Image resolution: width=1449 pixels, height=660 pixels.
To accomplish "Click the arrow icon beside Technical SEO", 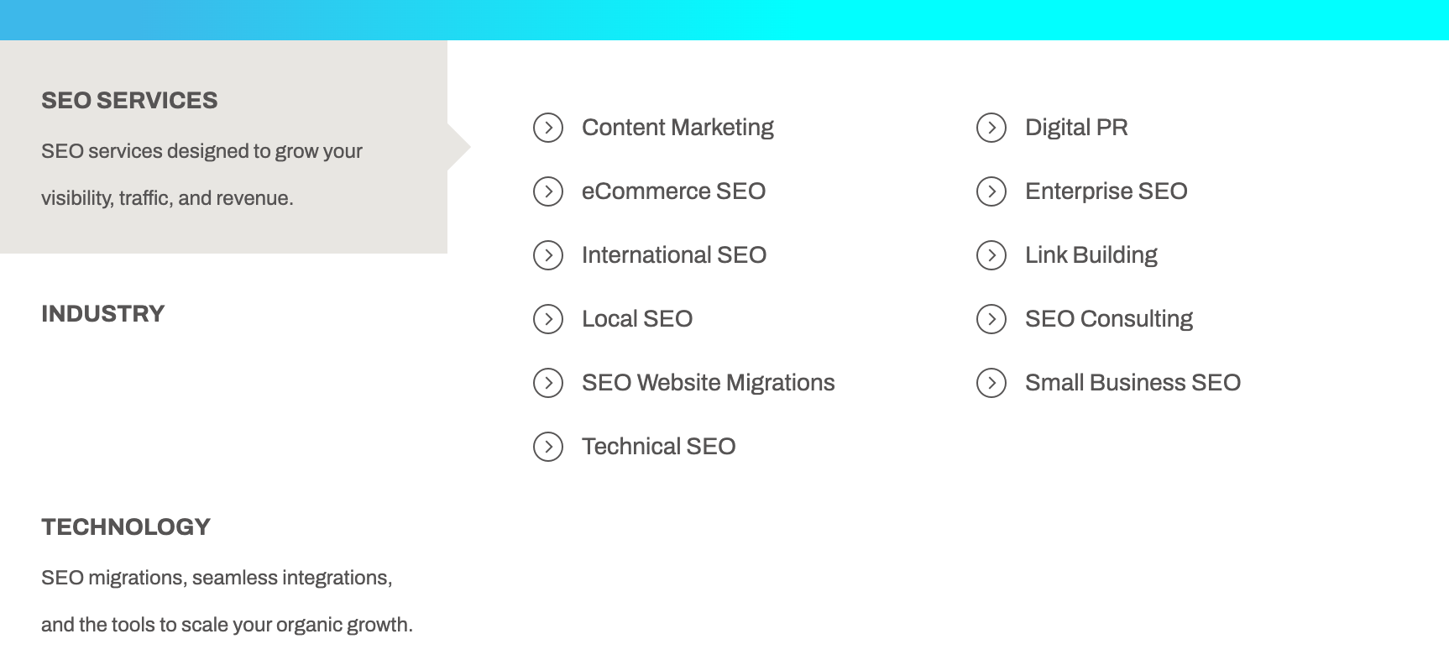I will coord(548,447).
